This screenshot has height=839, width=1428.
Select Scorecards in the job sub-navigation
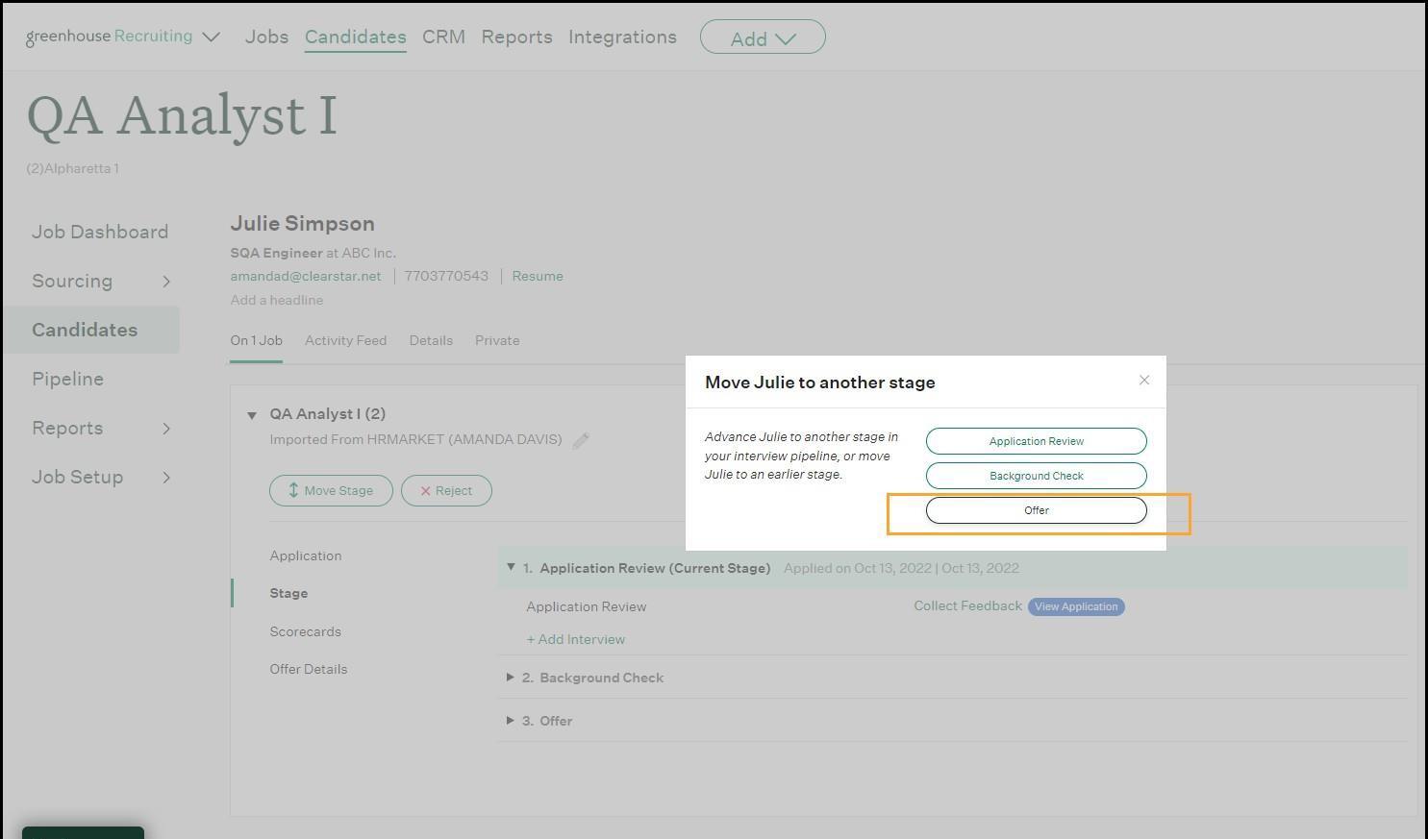pyautogui.click(x=305, y=631)
